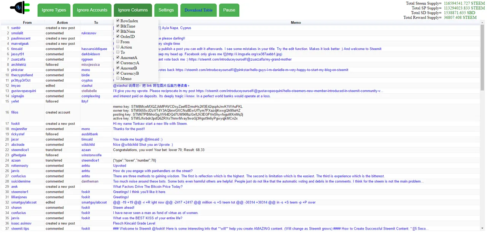487x247 pixels.
Task: Click the 'Steem ahead!' memo link
Action: tap(124, 208)
